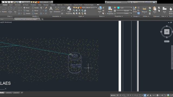The height and width of the screenshot is (97, 173).
Task: Toggle polar tracking in status bar
Action: tap(128, 95)
